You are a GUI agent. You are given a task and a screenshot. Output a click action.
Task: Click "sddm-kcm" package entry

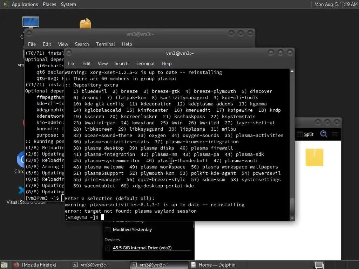pos(214,180)
